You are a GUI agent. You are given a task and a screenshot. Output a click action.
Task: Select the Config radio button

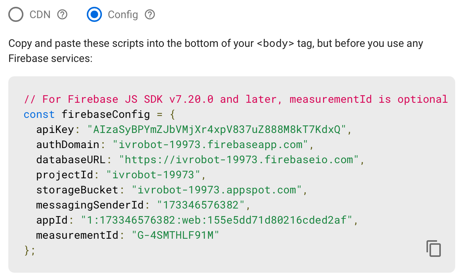pyautogui.click(x=94, y=15)
